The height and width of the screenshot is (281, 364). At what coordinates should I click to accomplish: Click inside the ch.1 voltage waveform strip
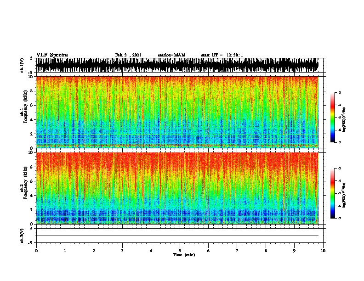177,65
